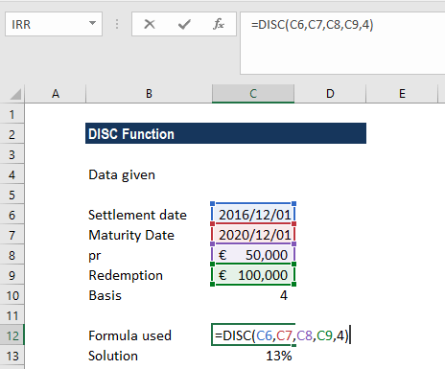Select the 13% solution cell
The width and height of the screenshot is (445, 369).
[x=253, y=356]
